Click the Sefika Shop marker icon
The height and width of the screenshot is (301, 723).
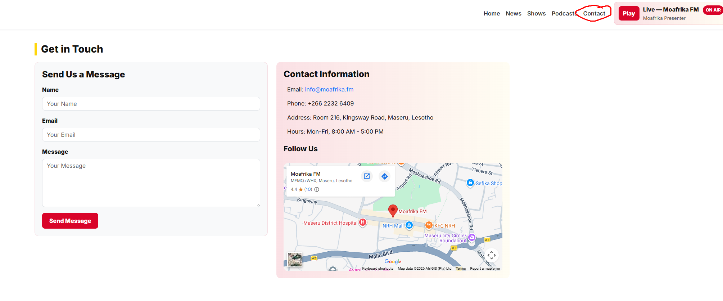[470, 183]
